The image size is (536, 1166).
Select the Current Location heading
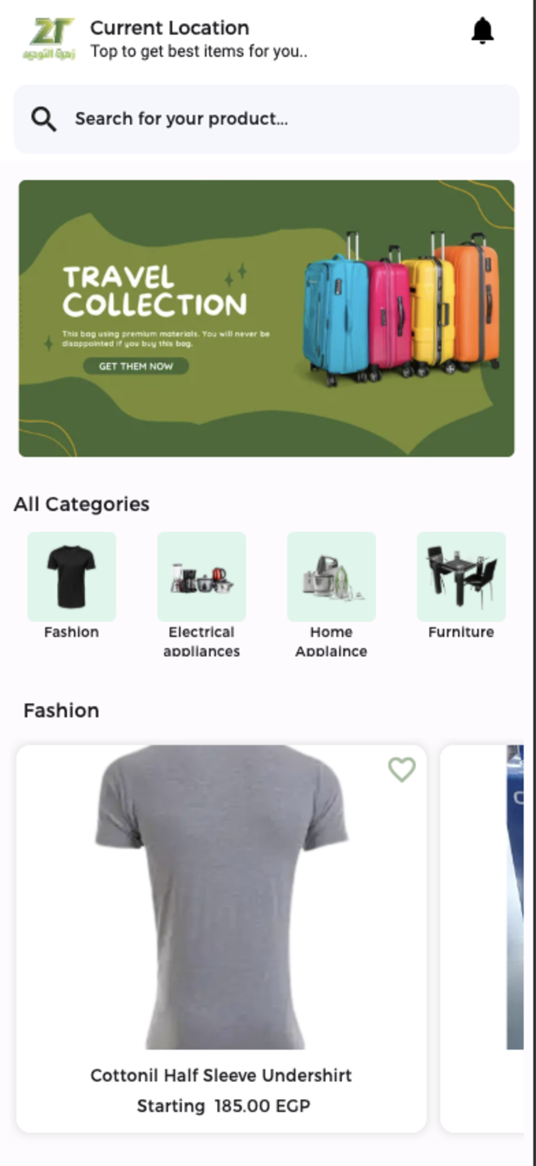click(169, 28)
